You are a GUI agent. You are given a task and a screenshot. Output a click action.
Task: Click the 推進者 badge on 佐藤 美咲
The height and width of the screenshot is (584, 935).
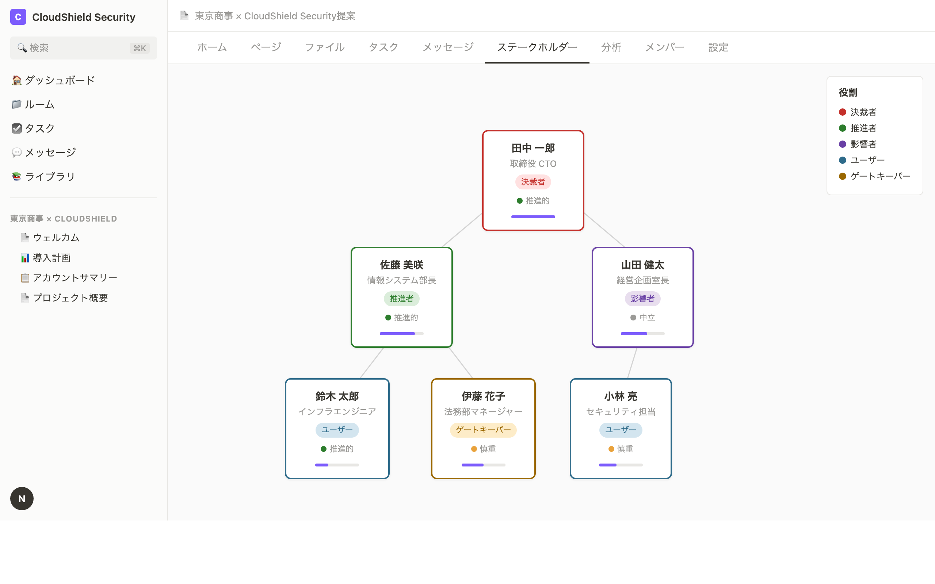(401, 299)
